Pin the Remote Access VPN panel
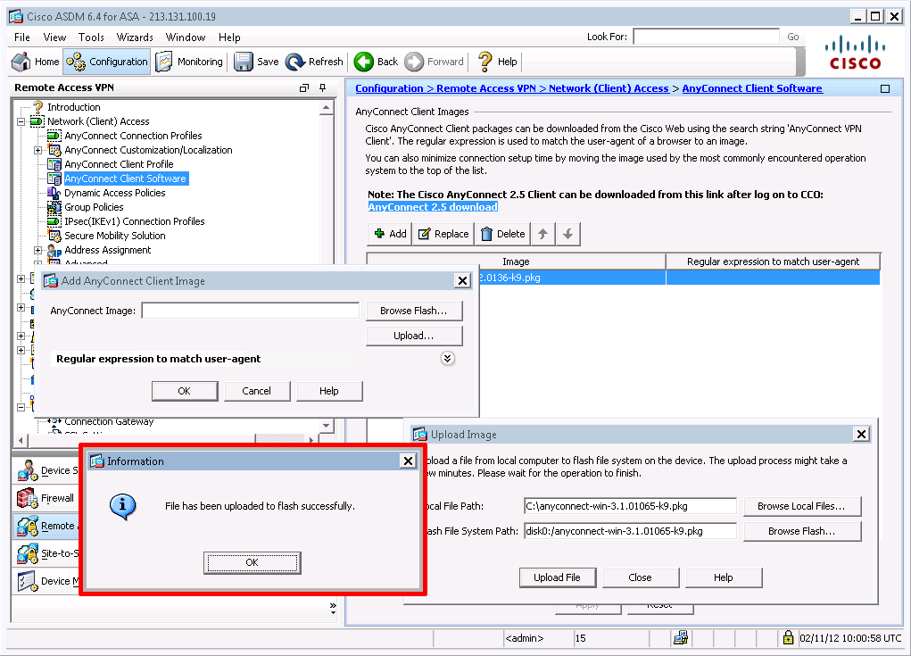 (323, 87)
